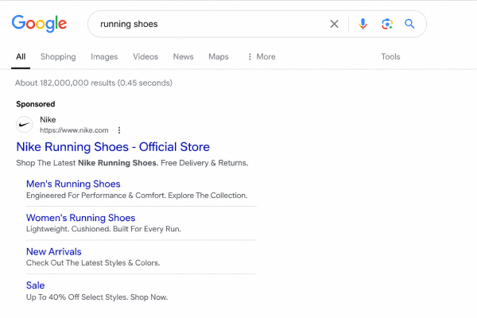Screen dimensions: 477x318
Task: Open the Maps tab
Action: coord(219,56)
